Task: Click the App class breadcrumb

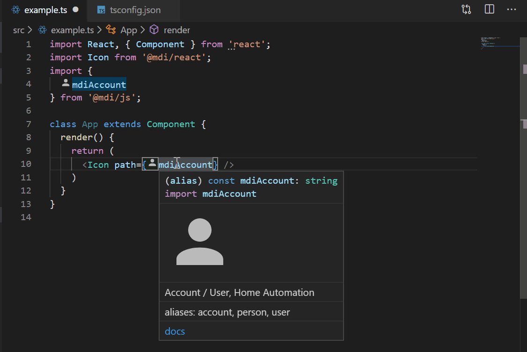Action: click(129, 30)
